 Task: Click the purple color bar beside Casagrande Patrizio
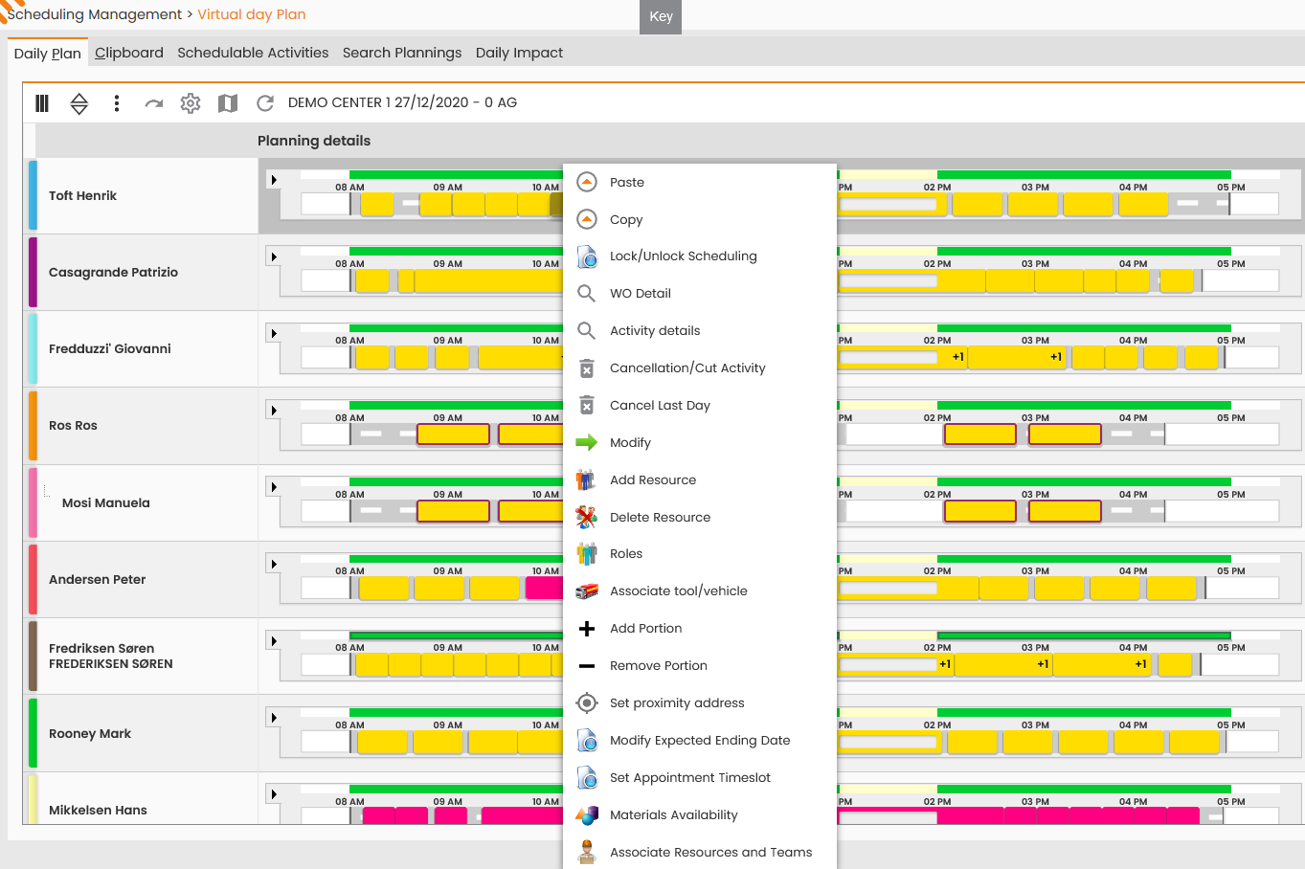pos(33,272)
